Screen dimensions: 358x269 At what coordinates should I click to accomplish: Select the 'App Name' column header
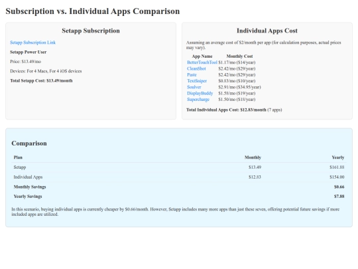click(202, 56)
